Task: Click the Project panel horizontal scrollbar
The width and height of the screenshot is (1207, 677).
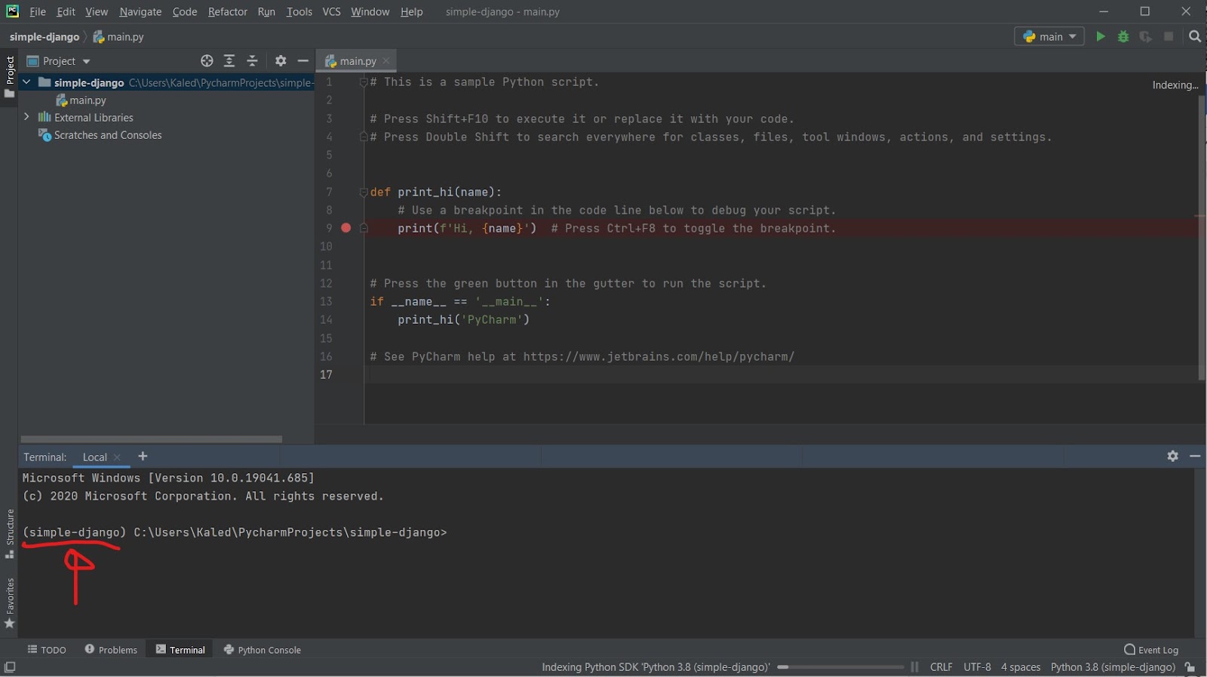Action: click(151, 439)
